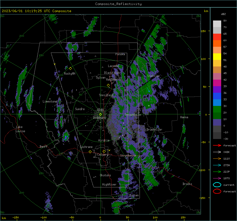237x221 pixels.
Task: Click the Limestone label
Action: (x=50, y=101)
